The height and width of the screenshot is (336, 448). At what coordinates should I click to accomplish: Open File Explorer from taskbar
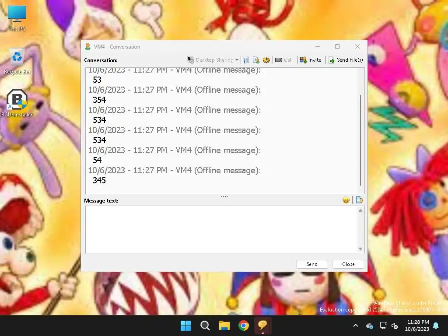[x=224, y=325]
